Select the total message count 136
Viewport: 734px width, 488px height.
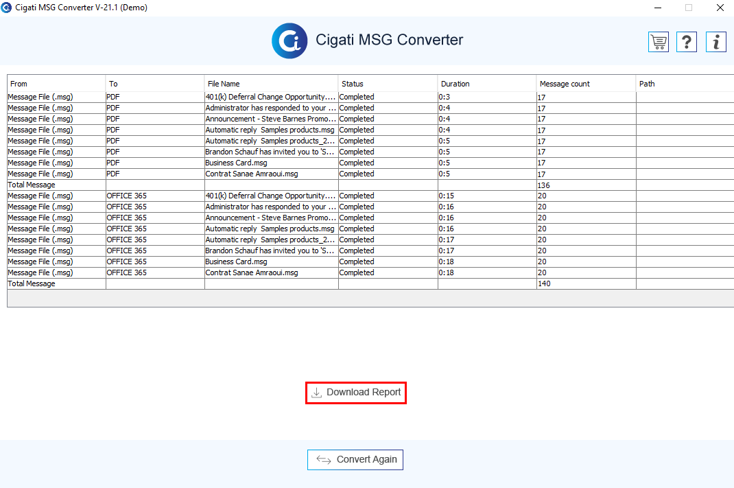click(586, 185)
